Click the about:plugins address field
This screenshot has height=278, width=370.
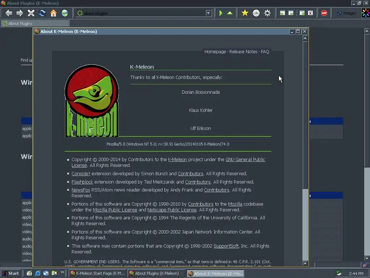144,13
